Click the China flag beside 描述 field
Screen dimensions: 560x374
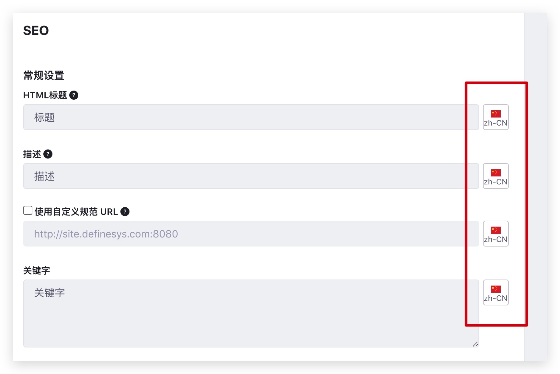496,173
